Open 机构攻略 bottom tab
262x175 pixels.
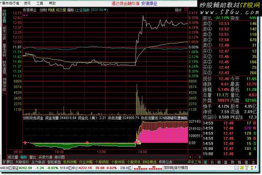point(70,162)
